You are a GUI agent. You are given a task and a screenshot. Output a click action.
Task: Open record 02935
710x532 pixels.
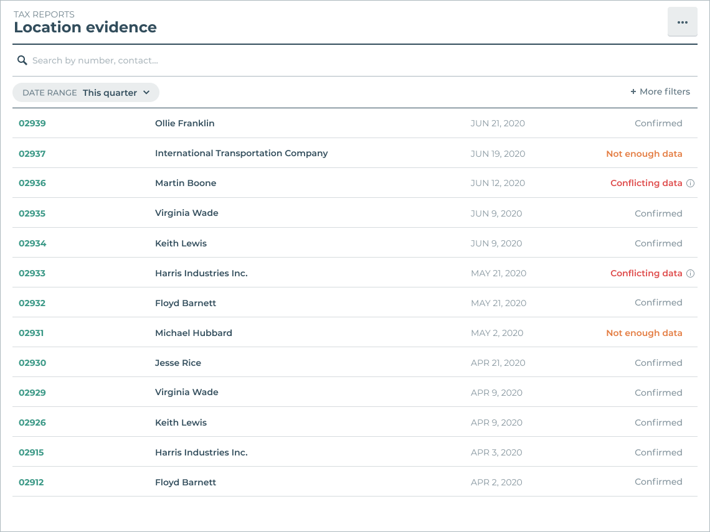(x=32, y=213)
